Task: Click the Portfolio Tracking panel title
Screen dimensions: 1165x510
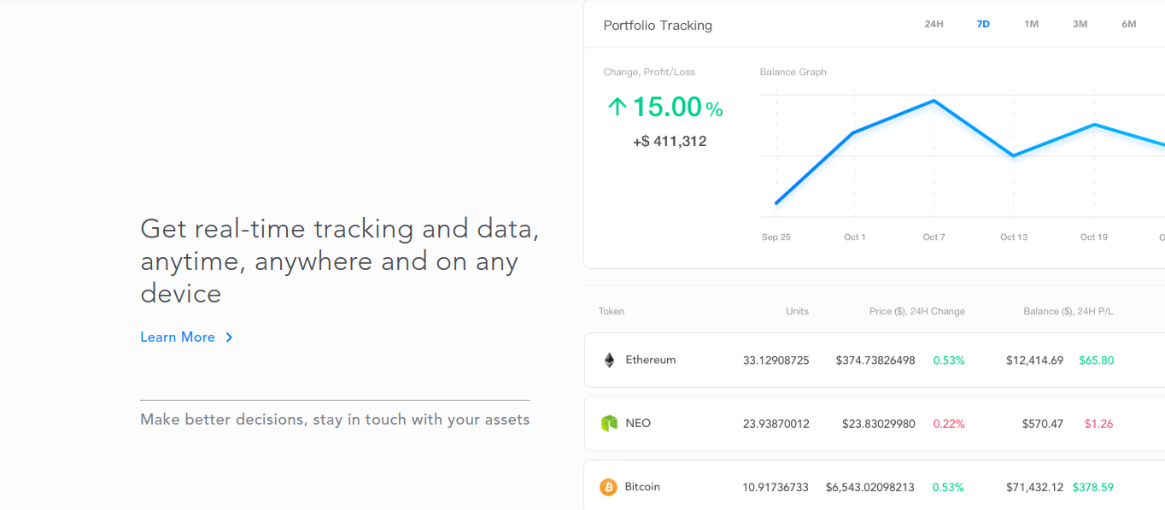Action: (658, 26)
